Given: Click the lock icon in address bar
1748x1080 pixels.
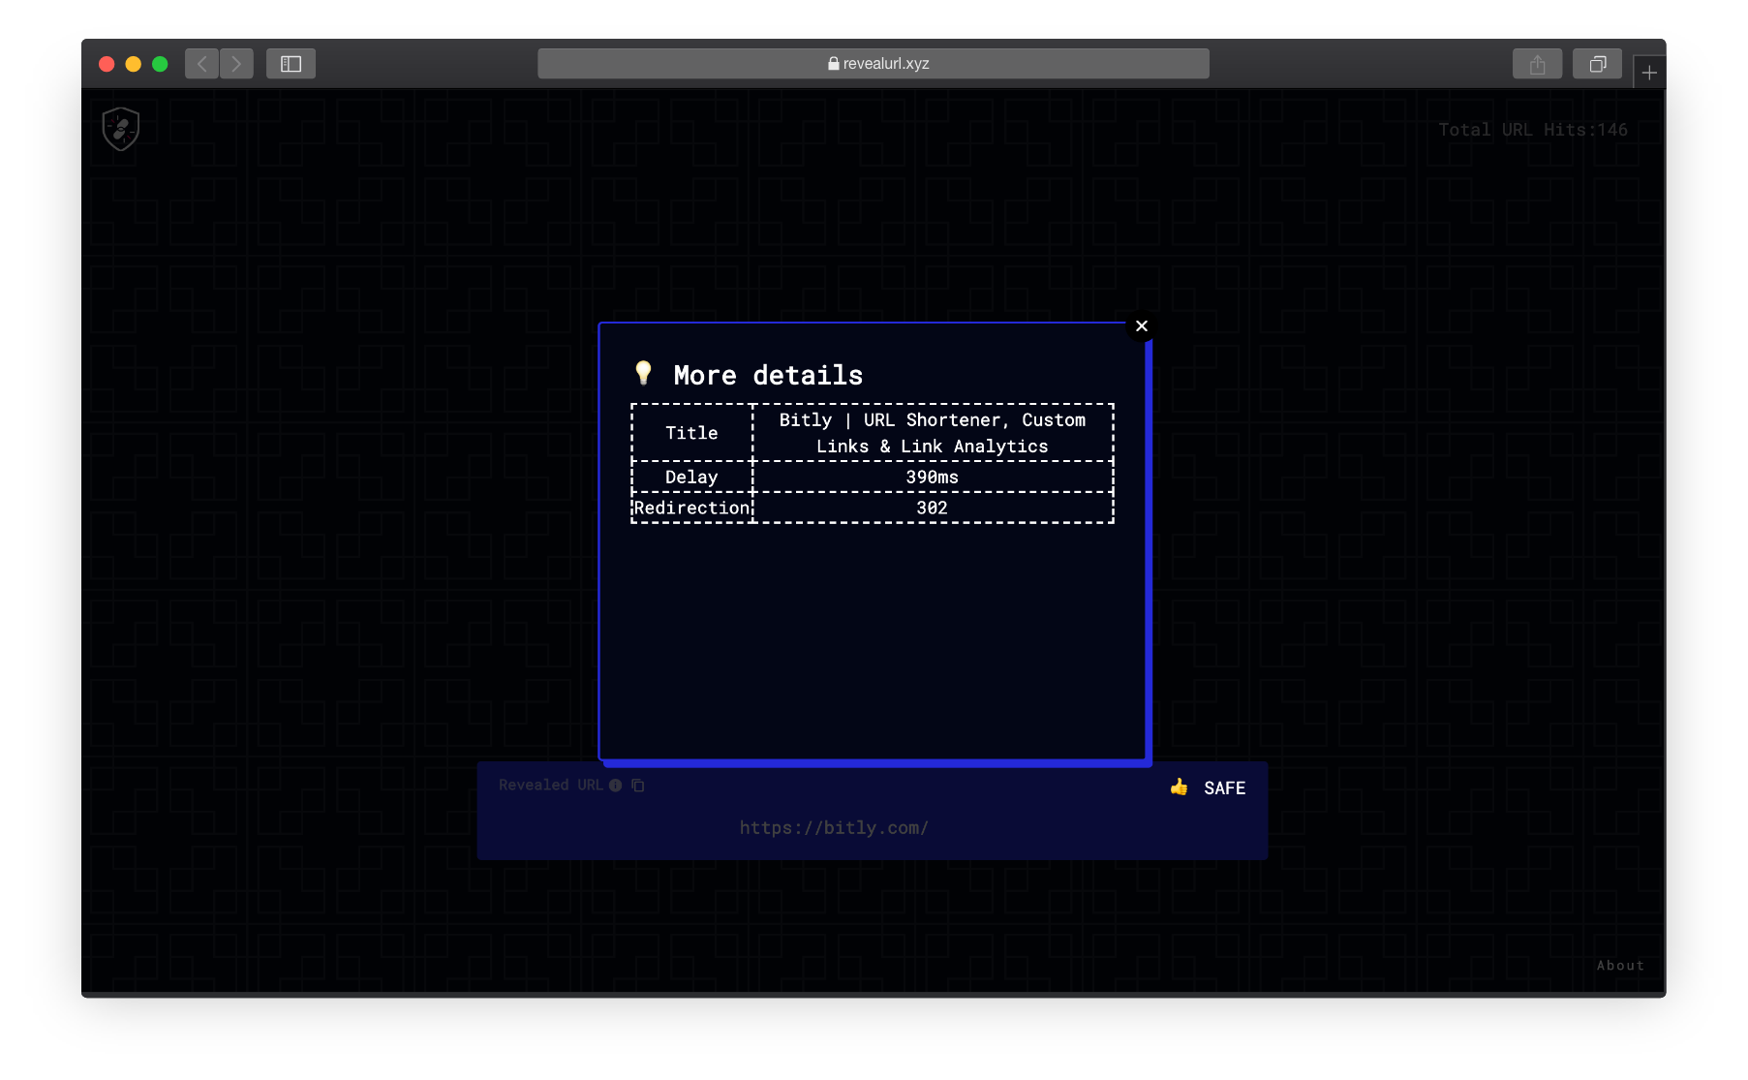Looking at the screenshot, I should coord(834,64).
